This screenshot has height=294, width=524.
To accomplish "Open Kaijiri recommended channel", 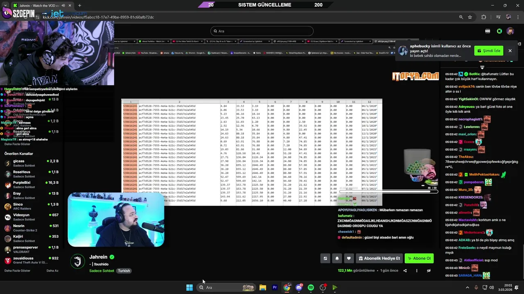I will [x=31, y=238].
